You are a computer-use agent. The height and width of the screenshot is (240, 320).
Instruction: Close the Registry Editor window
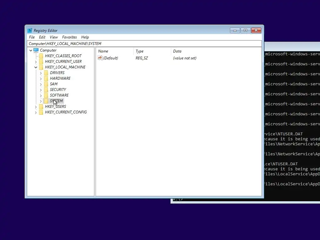click(x=256, y=30)
